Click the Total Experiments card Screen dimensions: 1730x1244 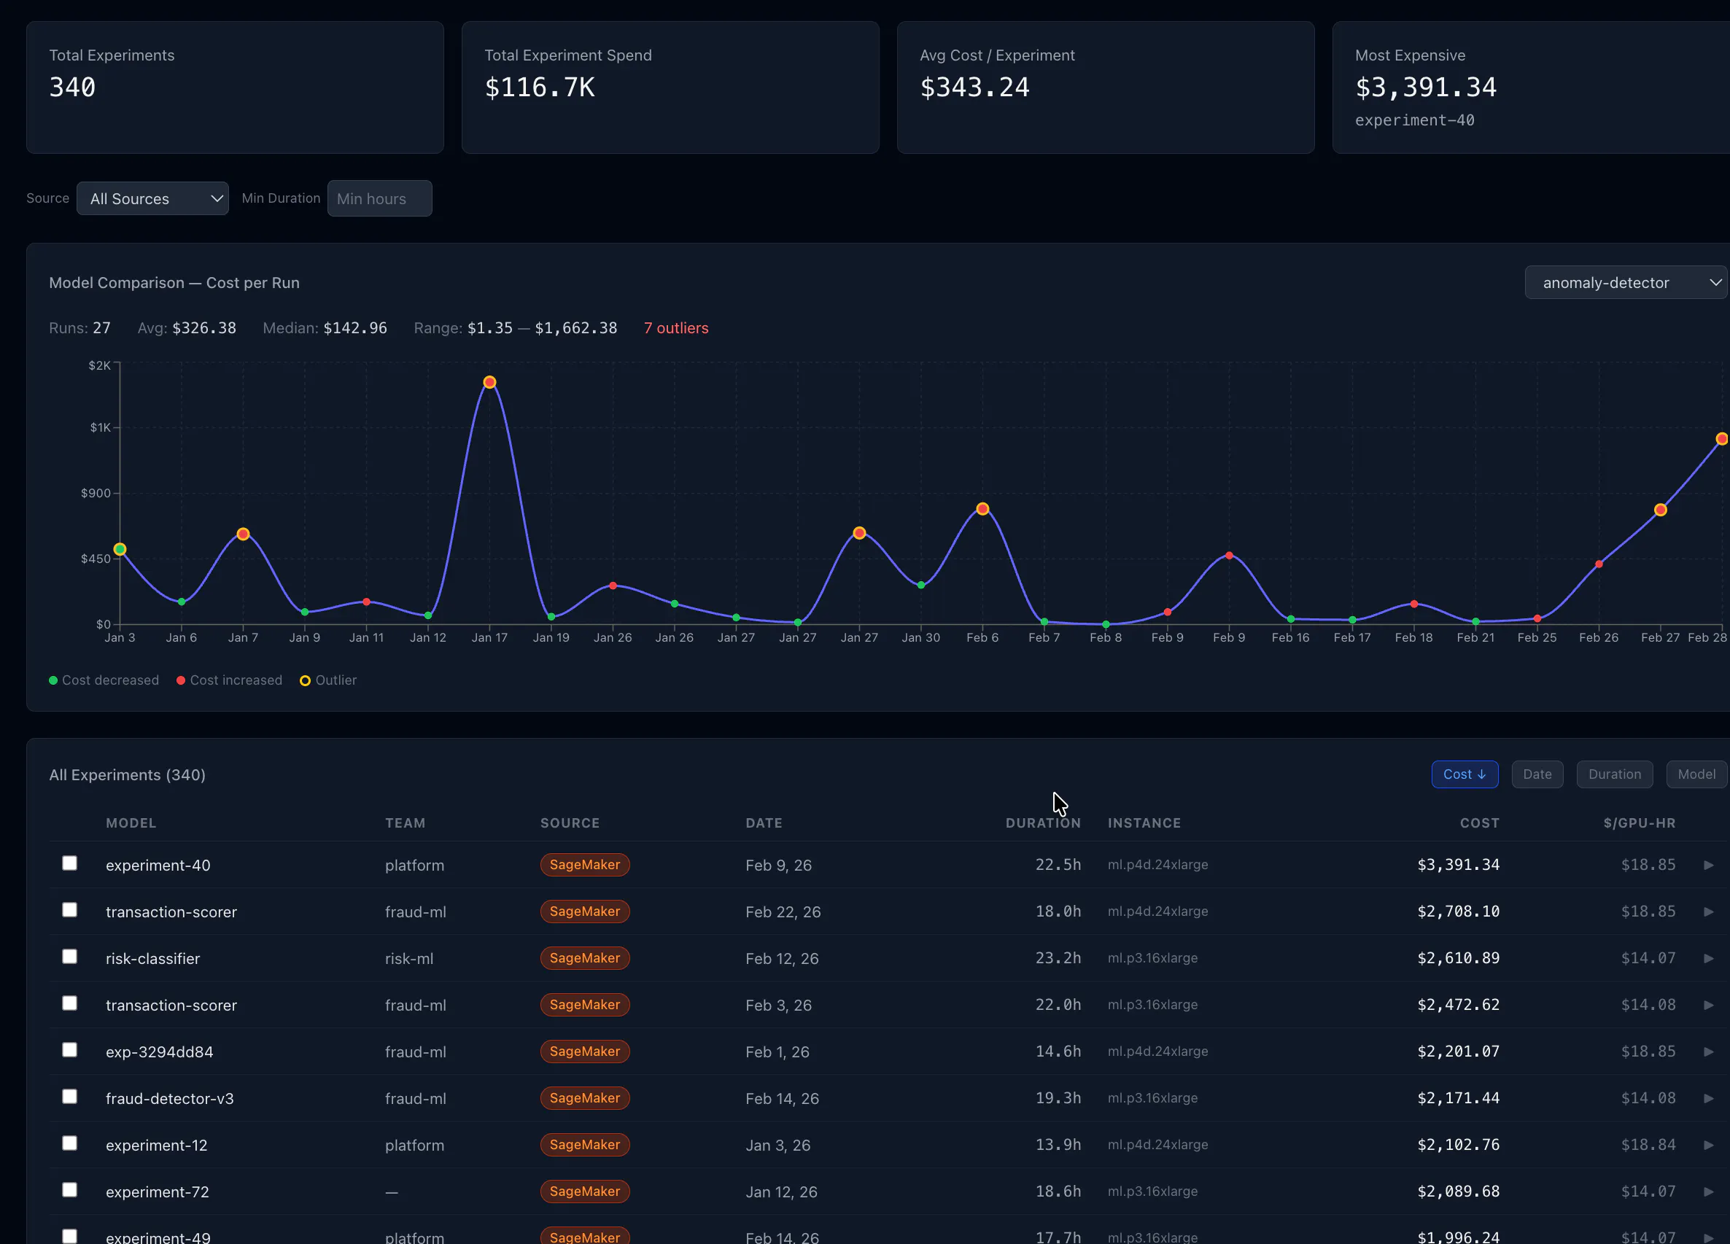[235, 88]
